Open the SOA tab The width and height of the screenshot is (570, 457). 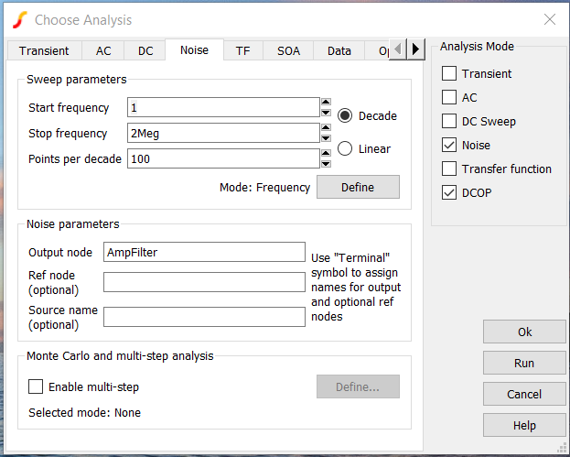pos(288,51)
